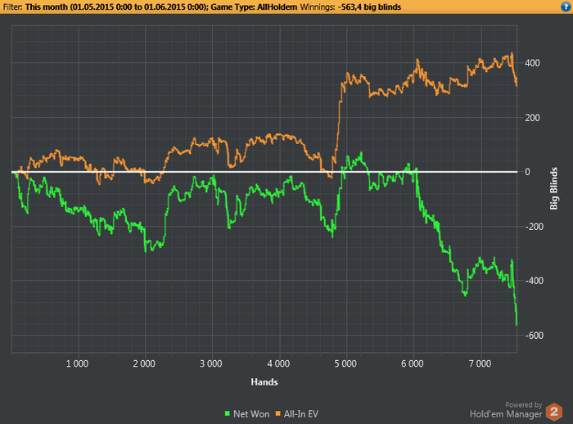Click the '400' big blinds axis label

pyautogui.click(x=532, y=63)
